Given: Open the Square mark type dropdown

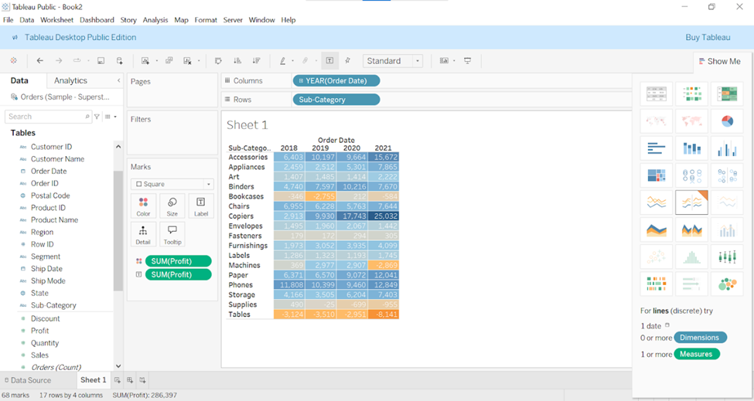Looking at the screenshot, I should [x=208, y=184].
